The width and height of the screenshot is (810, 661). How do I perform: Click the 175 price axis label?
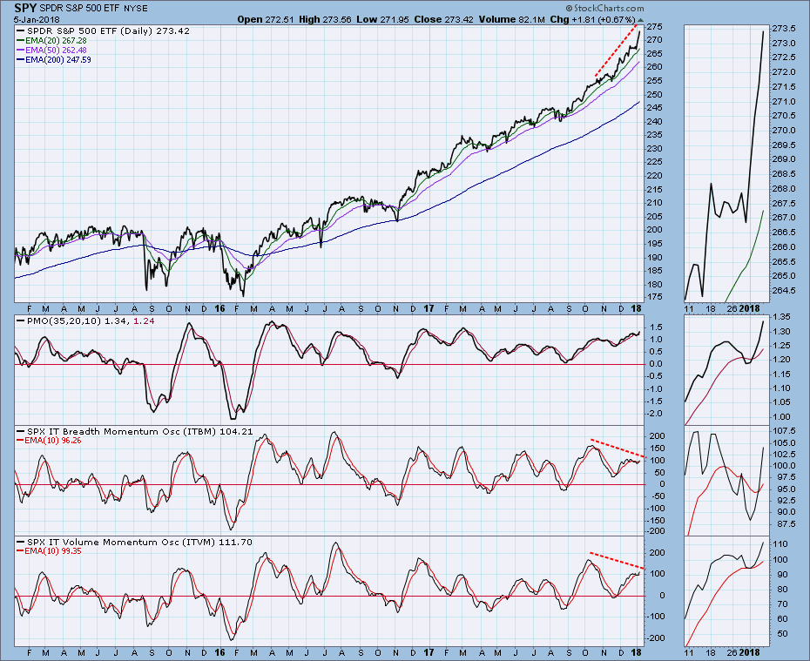click(655, 298)
